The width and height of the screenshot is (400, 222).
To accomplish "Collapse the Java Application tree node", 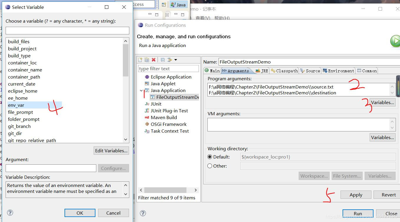I will [141, 90].
